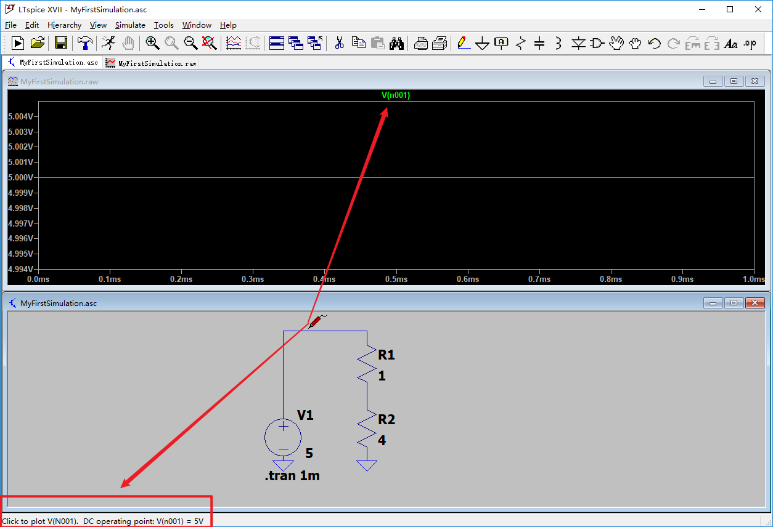The height and width of the screenshot is (527, 773).
Task: Open the Tools menu
Action: (164, 25)
